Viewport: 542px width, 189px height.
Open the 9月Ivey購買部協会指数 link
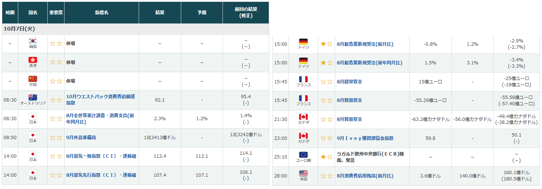coord(365,138)
